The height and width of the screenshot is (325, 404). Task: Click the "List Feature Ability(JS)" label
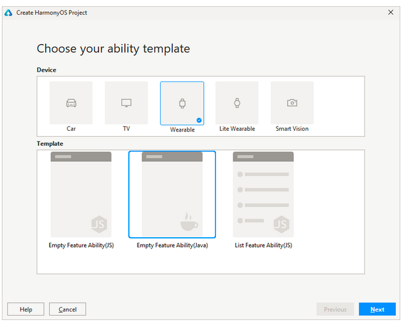coord(263,245)
